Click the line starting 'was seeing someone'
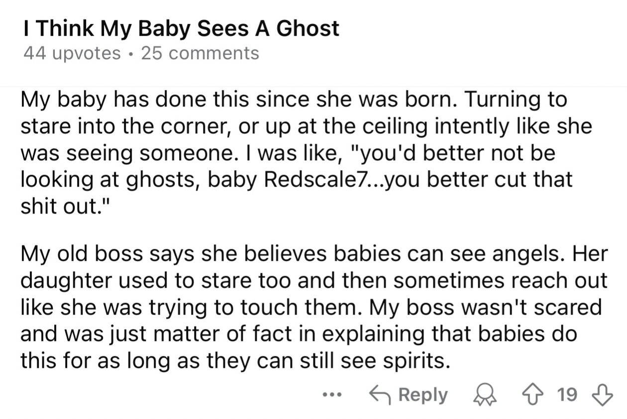Screen dimensions: 627x419 pos(288,153)
